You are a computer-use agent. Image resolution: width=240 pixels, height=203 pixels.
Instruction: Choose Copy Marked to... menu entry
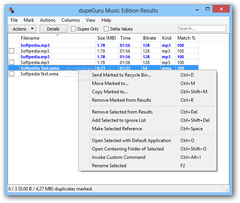[x=147, y=92]
